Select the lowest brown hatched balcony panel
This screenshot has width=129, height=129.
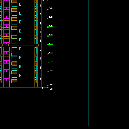[14, 81]
